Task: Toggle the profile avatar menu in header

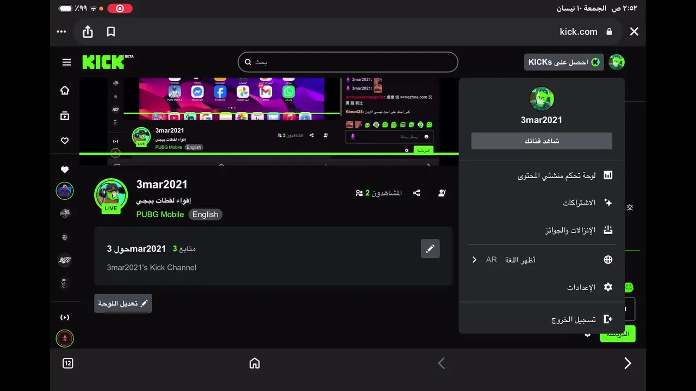Action: point(617,62)
